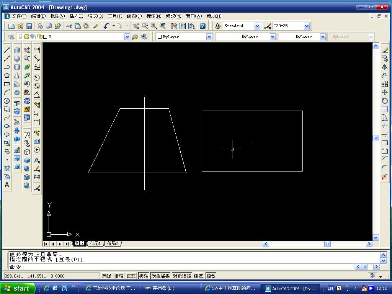Screen dimensions: 392x294
Task: Toggle 模型 model space button
Action: tap(211, 276)
